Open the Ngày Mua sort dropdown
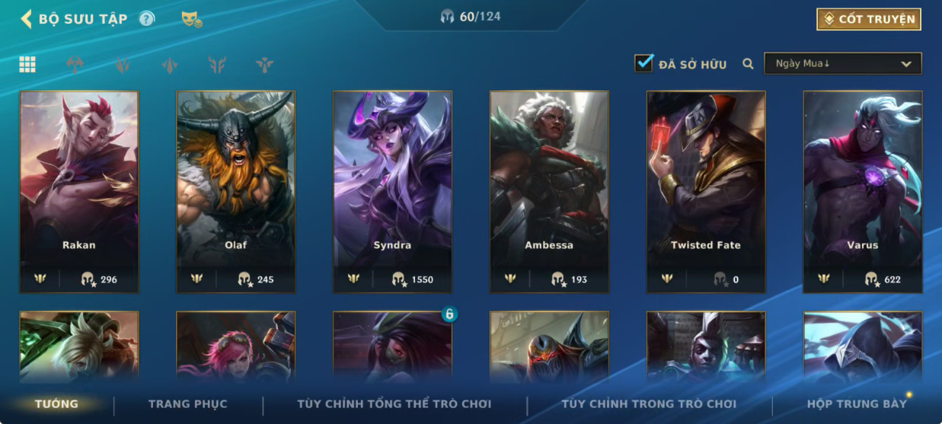 pos(843,64)
